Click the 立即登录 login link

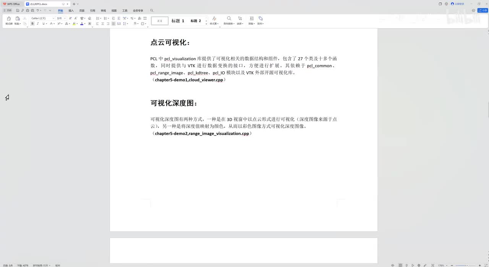tap(458, 4)
